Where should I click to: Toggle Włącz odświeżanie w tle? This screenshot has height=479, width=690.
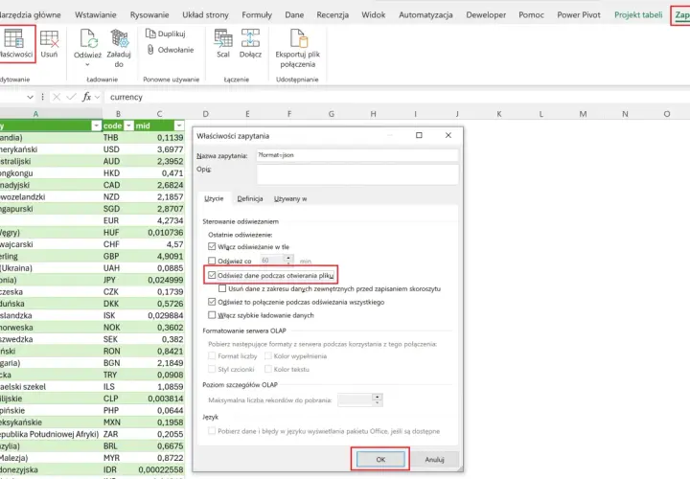[212, 247]
